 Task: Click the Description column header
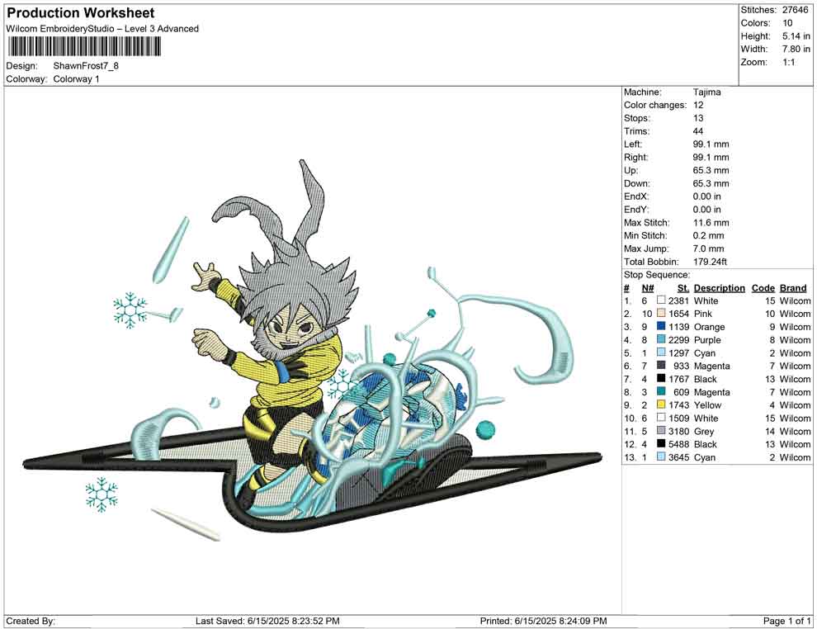tap(719, 287)
